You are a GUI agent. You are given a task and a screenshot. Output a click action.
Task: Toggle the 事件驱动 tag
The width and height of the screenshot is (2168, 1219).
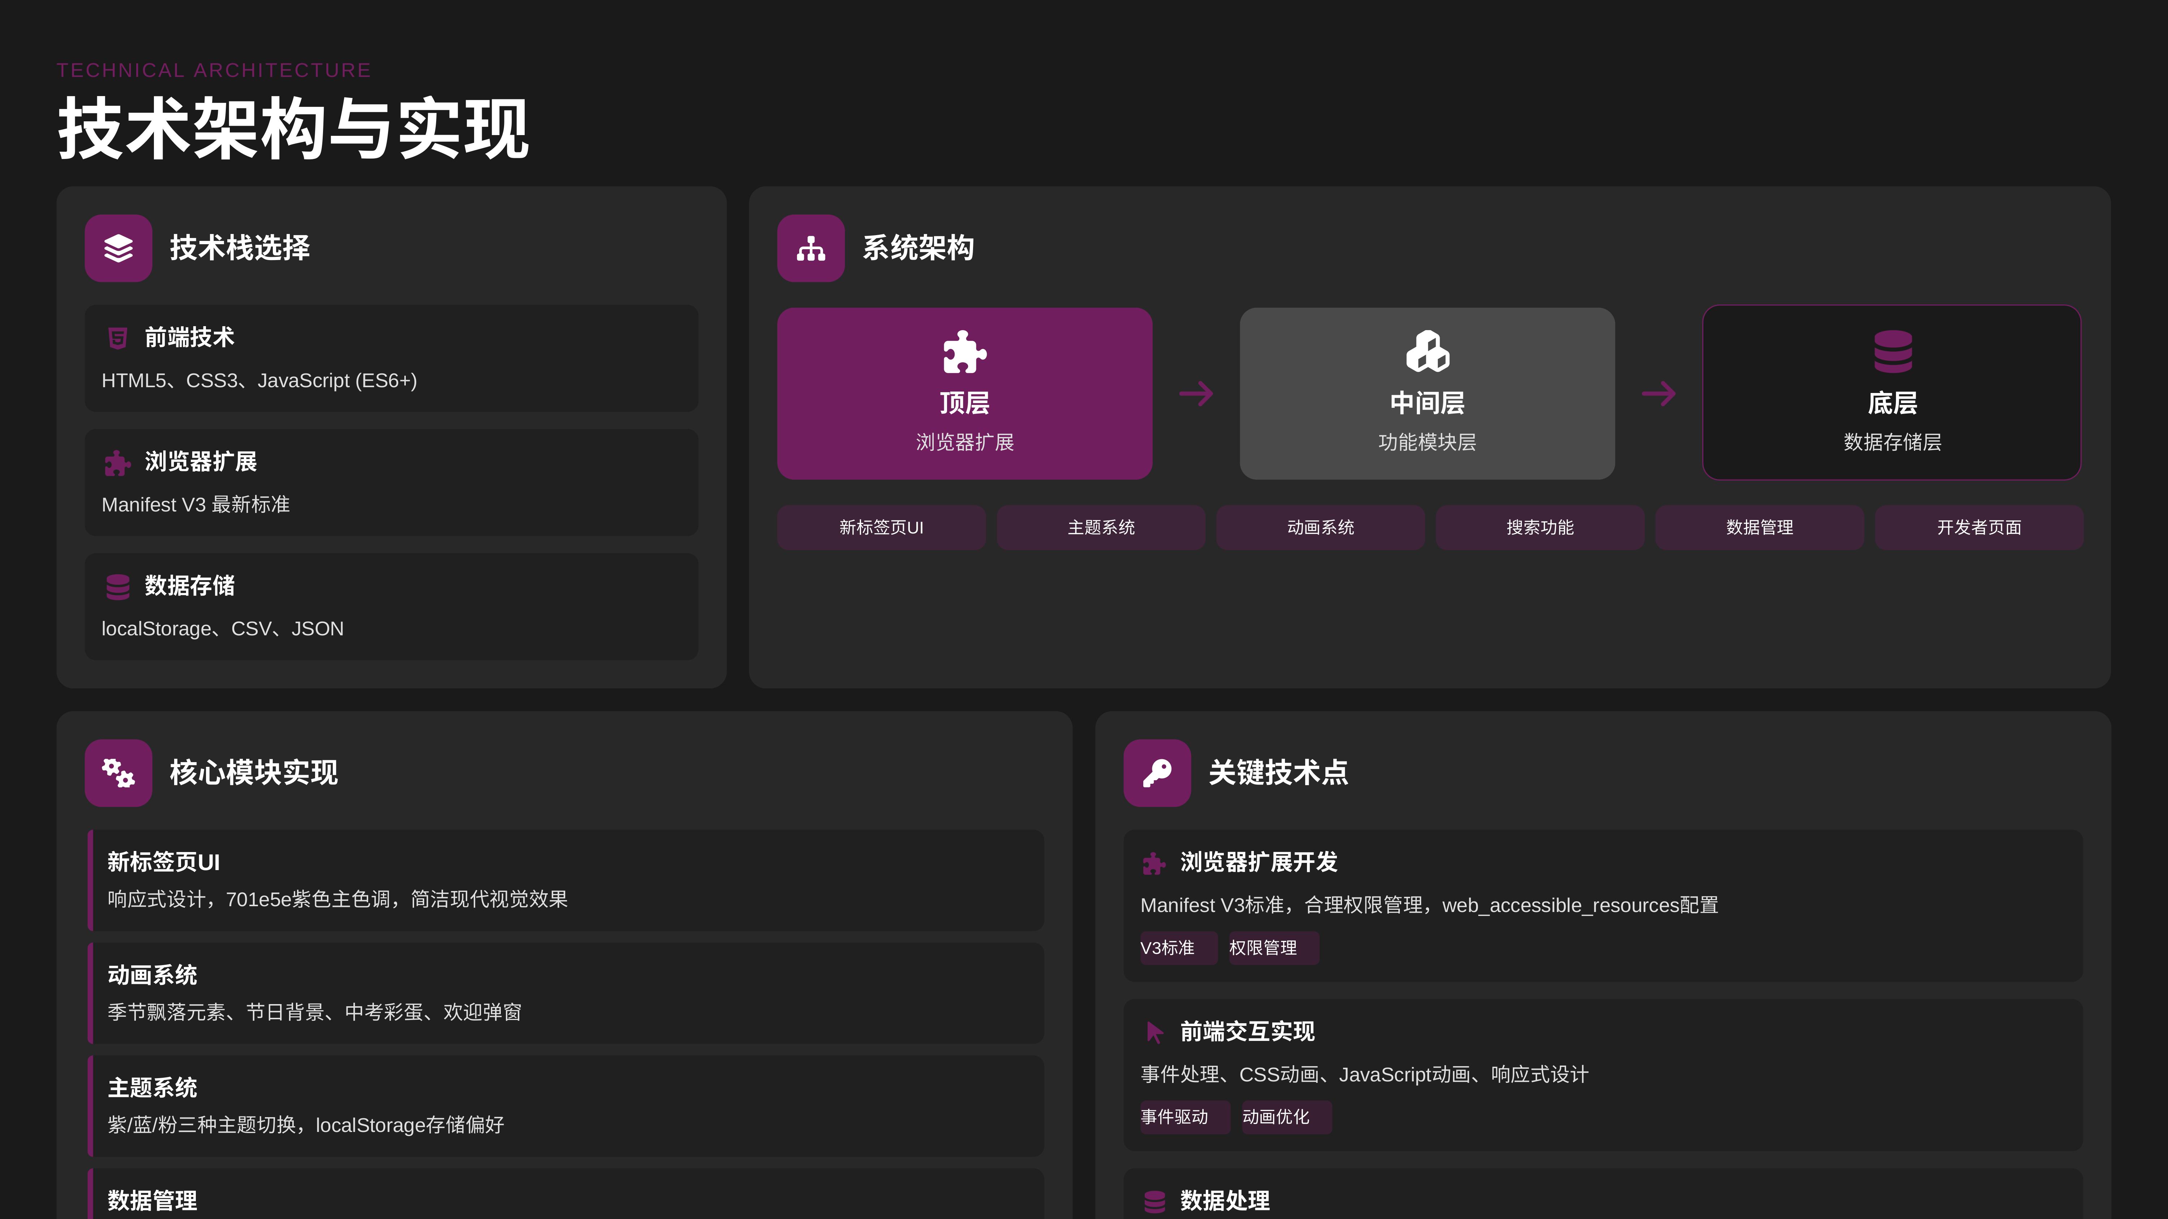pos(1185,1117)
